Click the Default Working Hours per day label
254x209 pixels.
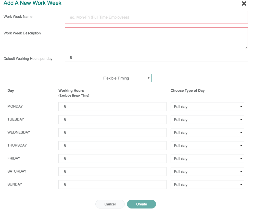coord(28,59)
